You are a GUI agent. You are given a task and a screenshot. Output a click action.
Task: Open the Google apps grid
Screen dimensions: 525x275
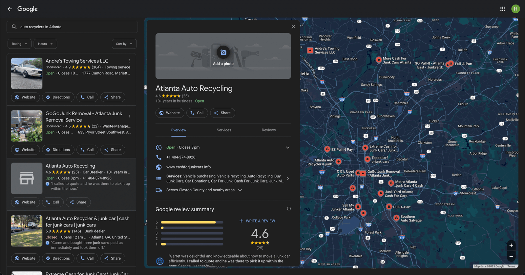[502, 9]
